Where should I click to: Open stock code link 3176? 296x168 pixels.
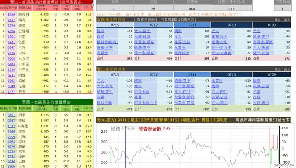[x=11, y=25]
